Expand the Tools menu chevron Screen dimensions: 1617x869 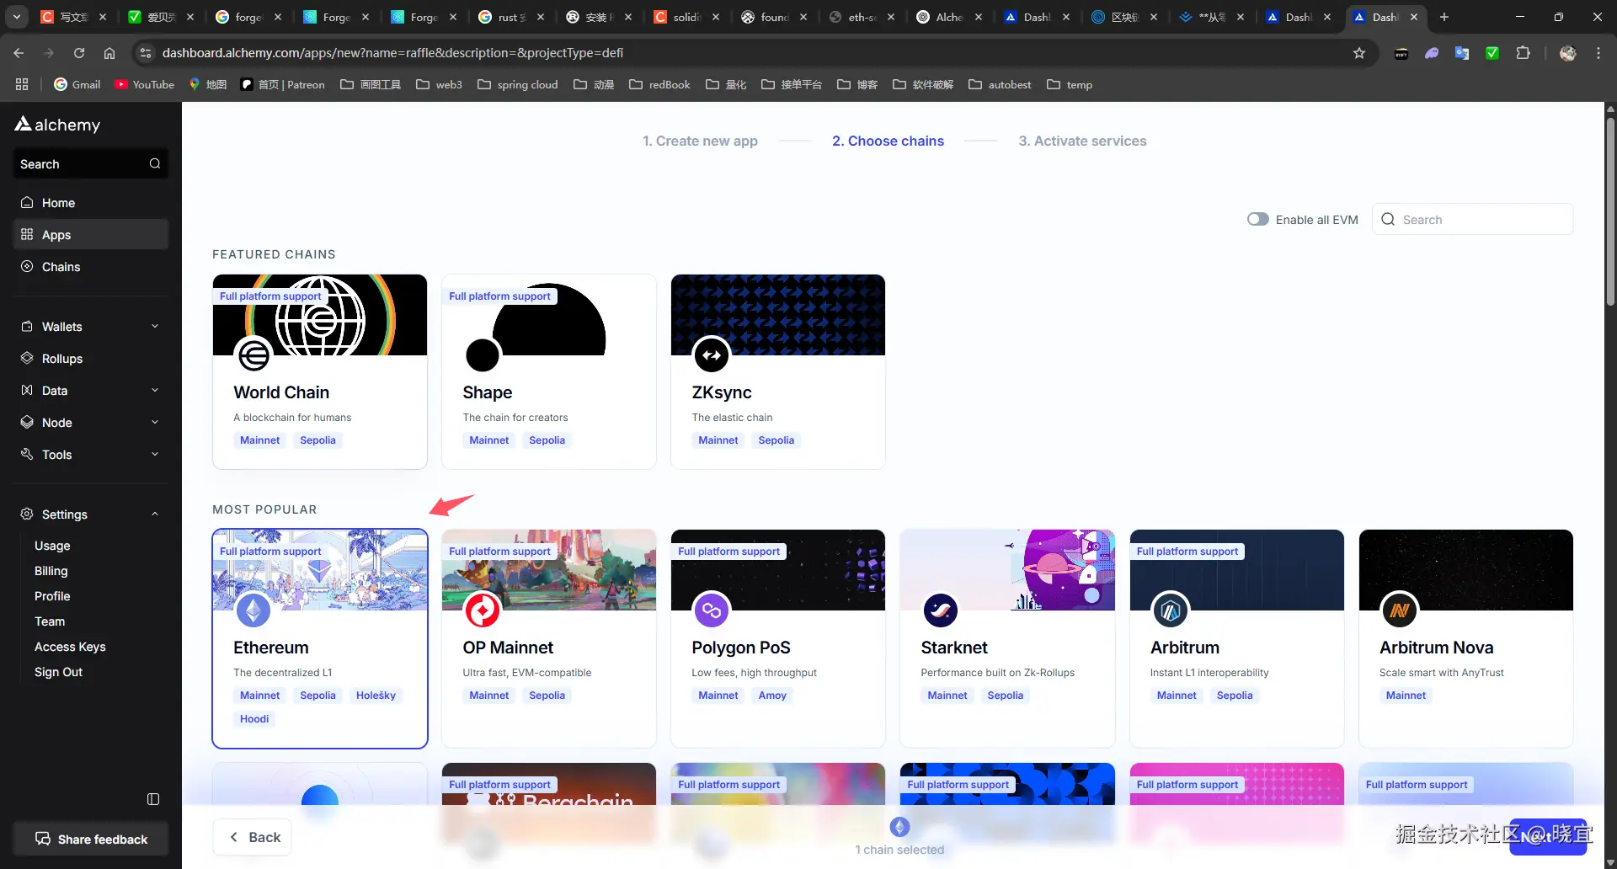[x=155, y=454]
